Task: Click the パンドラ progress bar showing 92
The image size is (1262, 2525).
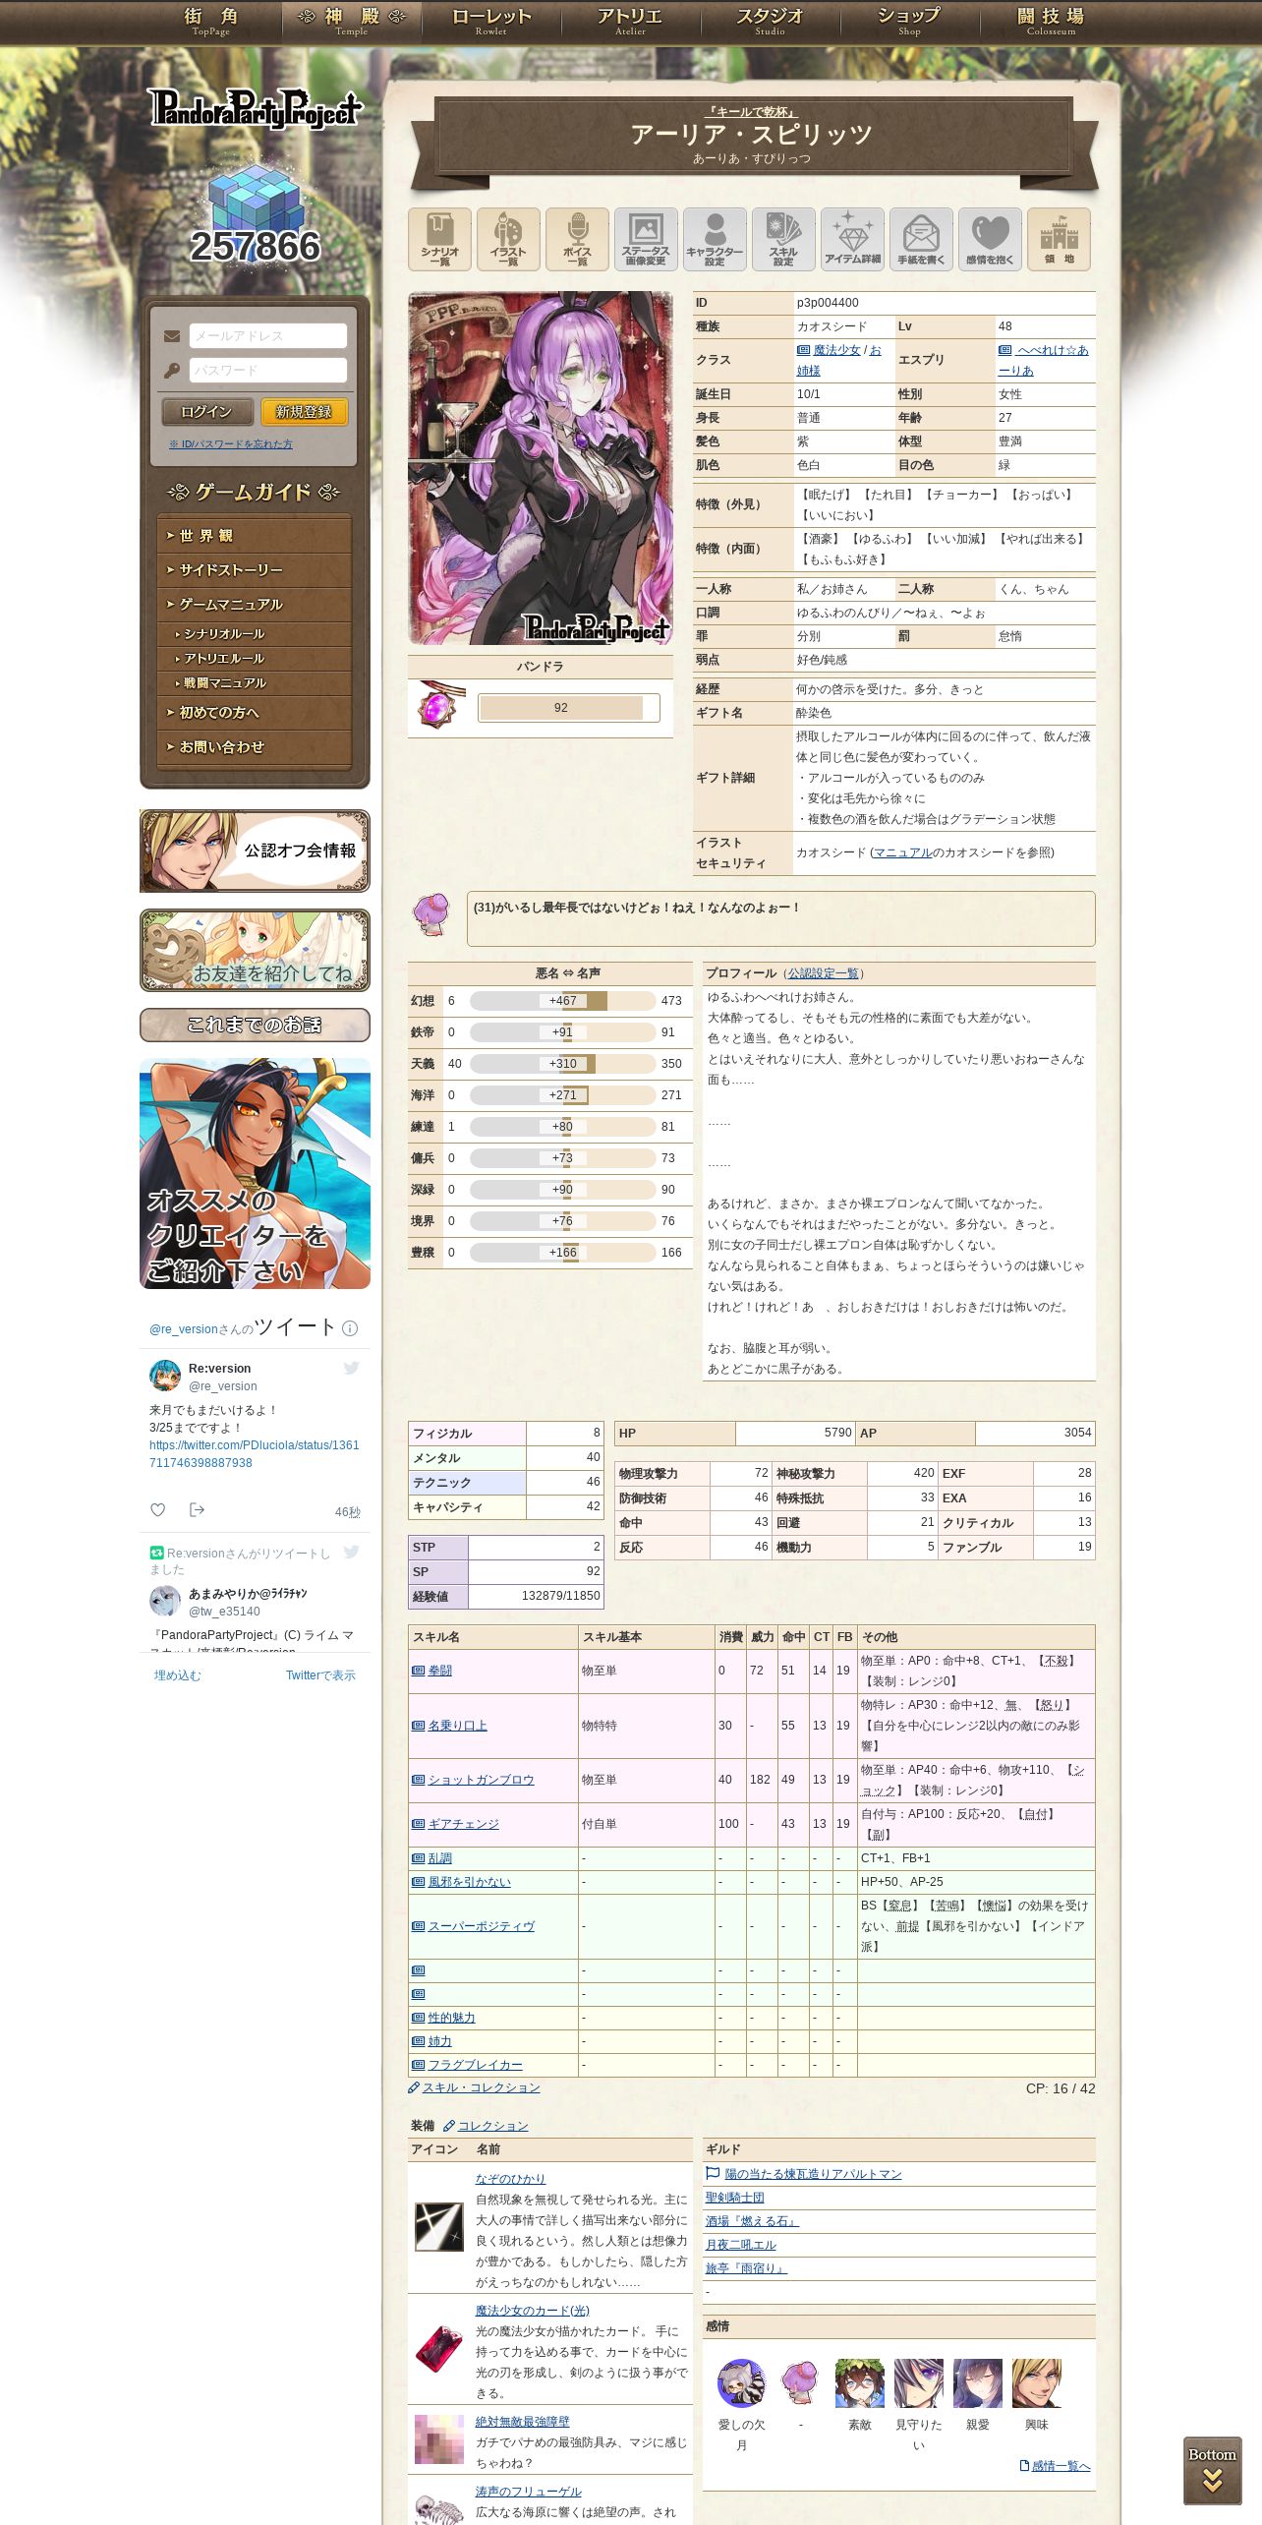Action: pos(568,708)
